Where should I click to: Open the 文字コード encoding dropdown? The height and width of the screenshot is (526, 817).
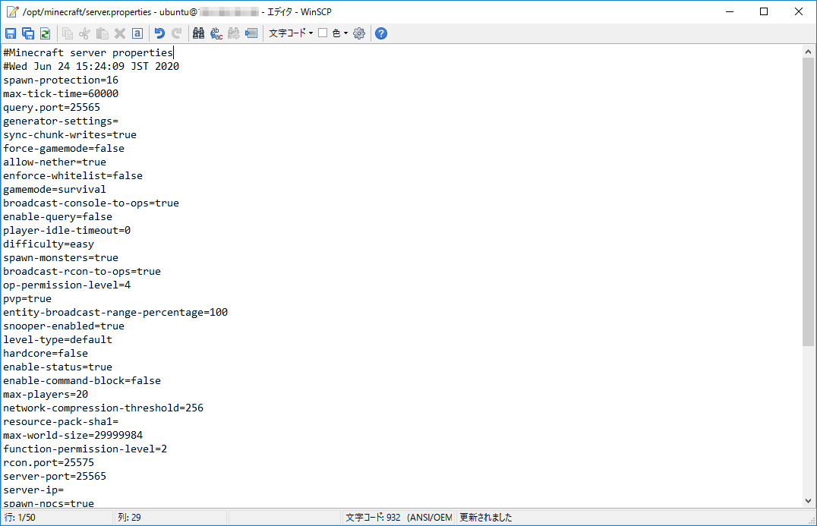[291, 33]
